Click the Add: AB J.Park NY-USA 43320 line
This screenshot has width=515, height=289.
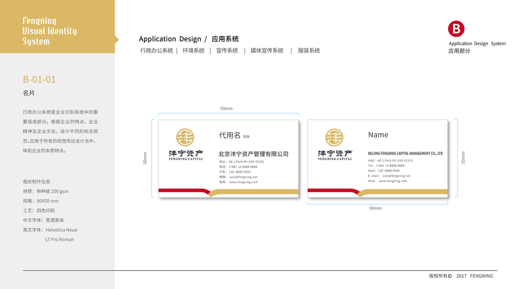pyautogui.click(x=391, y=161)
